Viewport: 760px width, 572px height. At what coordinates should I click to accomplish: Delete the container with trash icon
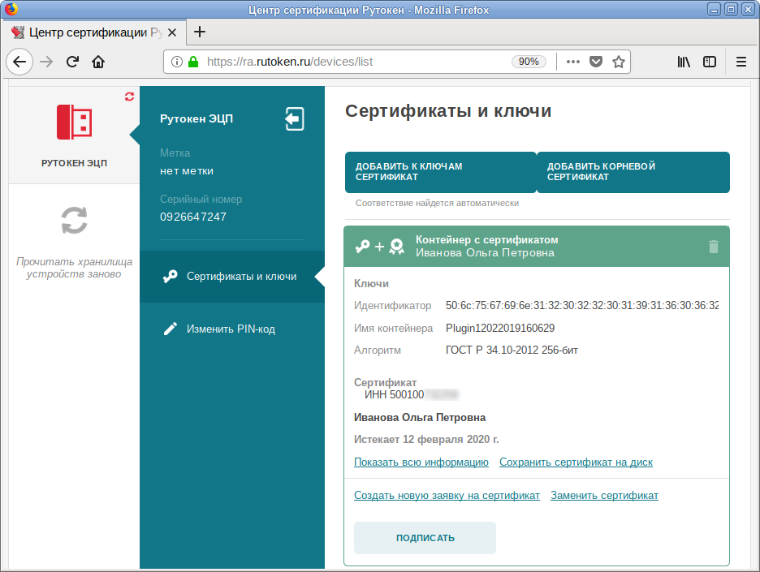[713, 247]
